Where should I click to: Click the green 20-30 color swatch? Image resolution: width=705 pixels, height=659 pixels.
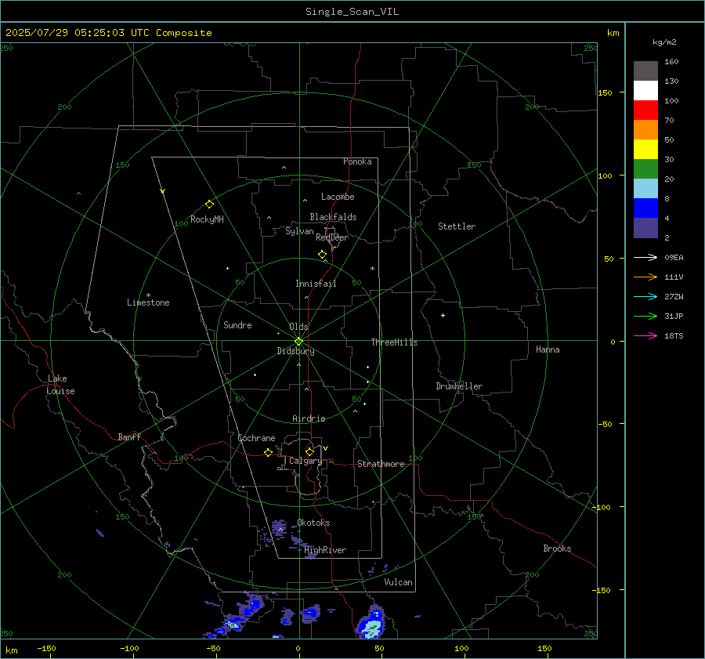pos(645,168)
